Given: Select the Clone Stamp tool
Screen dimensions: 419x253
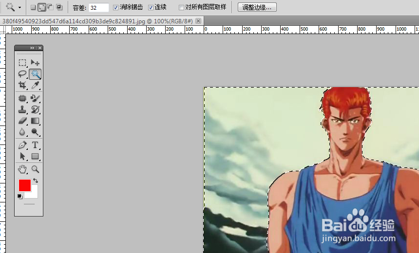Looking at the screenshot, I should (22, 109).
